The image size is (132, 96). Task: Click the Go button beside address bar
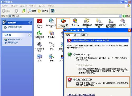(x=126, y=16)
